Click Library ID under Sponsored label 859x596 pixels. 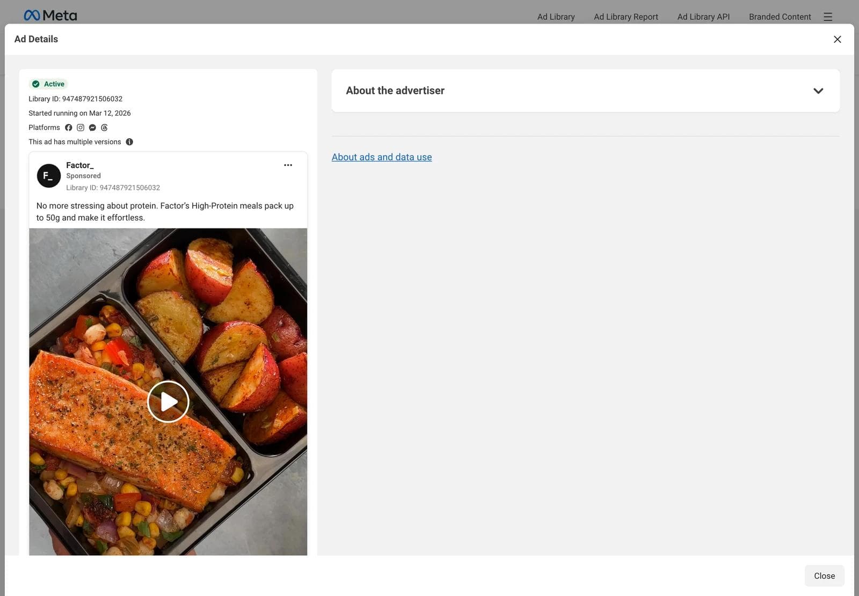click(x=113, y=188)
